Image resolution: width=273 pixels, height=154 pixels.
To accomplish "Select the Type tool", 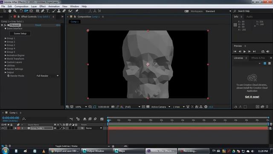I will (x=47, y=11).
